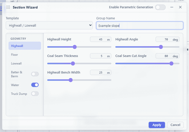Click the Cancel button

[175, 125]
